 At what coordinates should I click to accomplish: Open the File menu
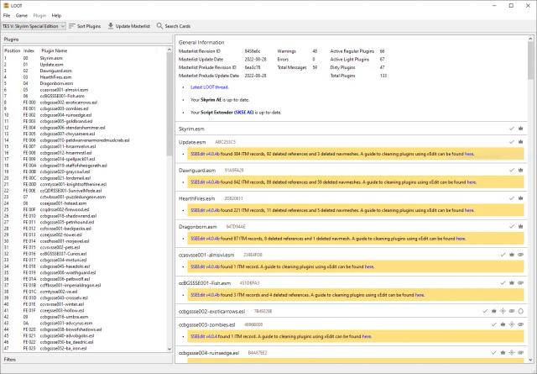pyautogui.click(x=7, y=15)
